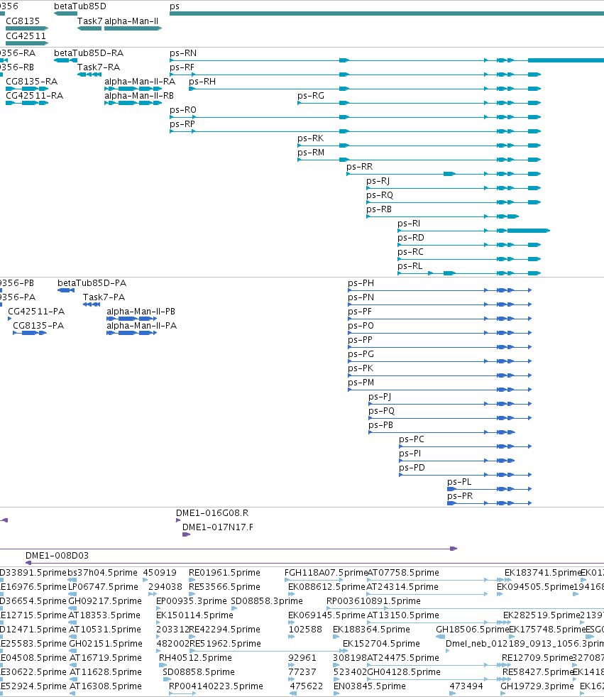Select protein ps-PI
The width and height of the screenshot is (604, 697).
click(x=410, y=454)
